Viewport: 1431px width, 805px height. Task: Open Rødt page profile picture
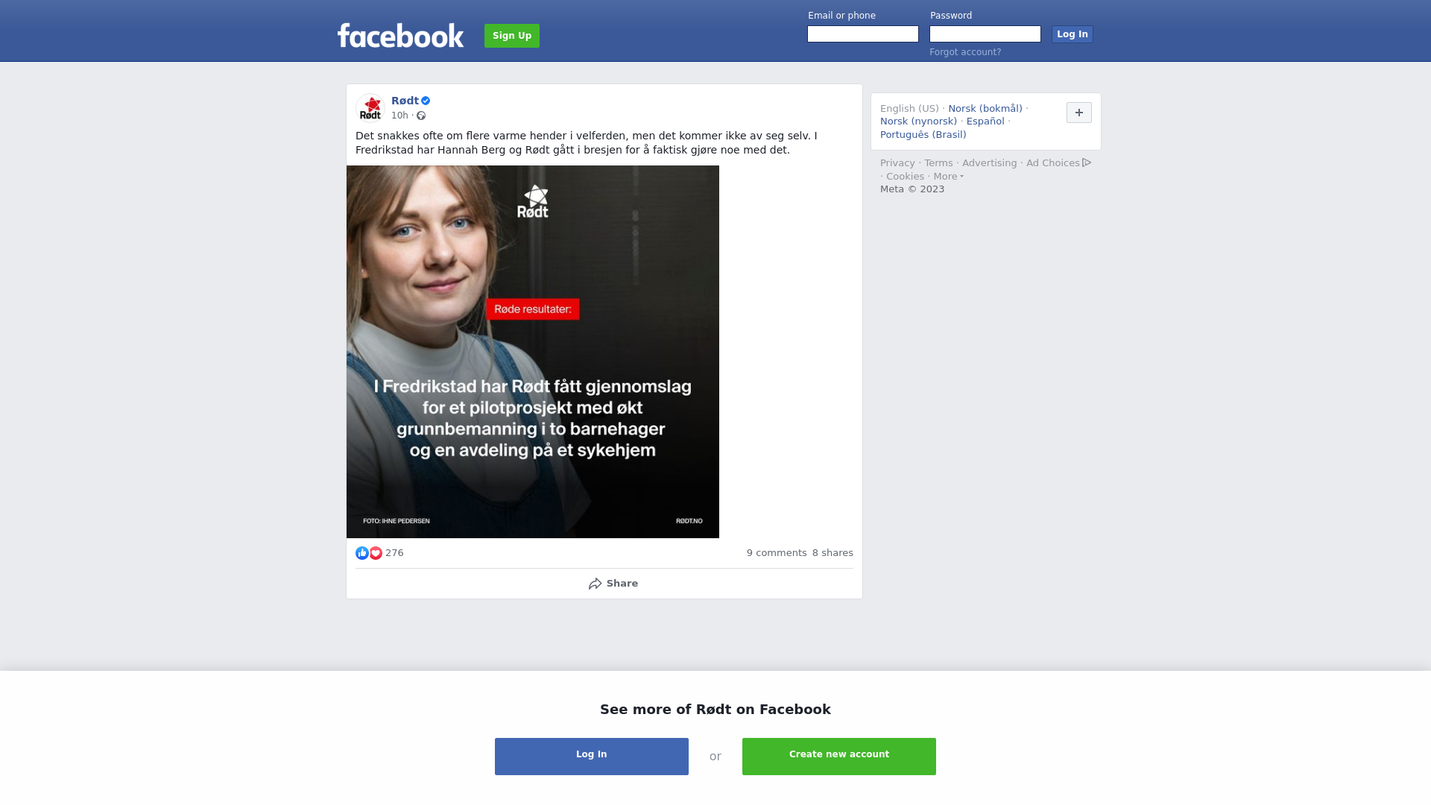[x=370, y=108]
